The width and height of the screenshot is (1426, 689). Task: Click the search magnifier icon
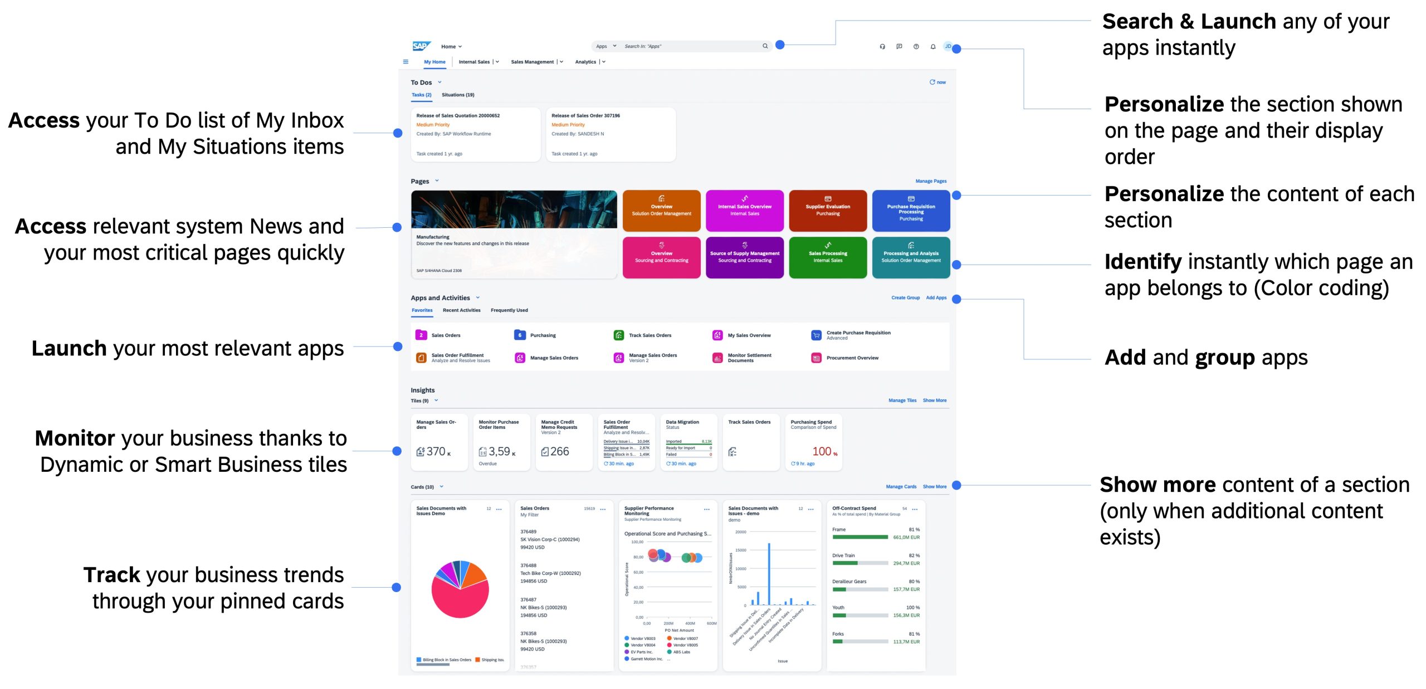tap(765, 46)
